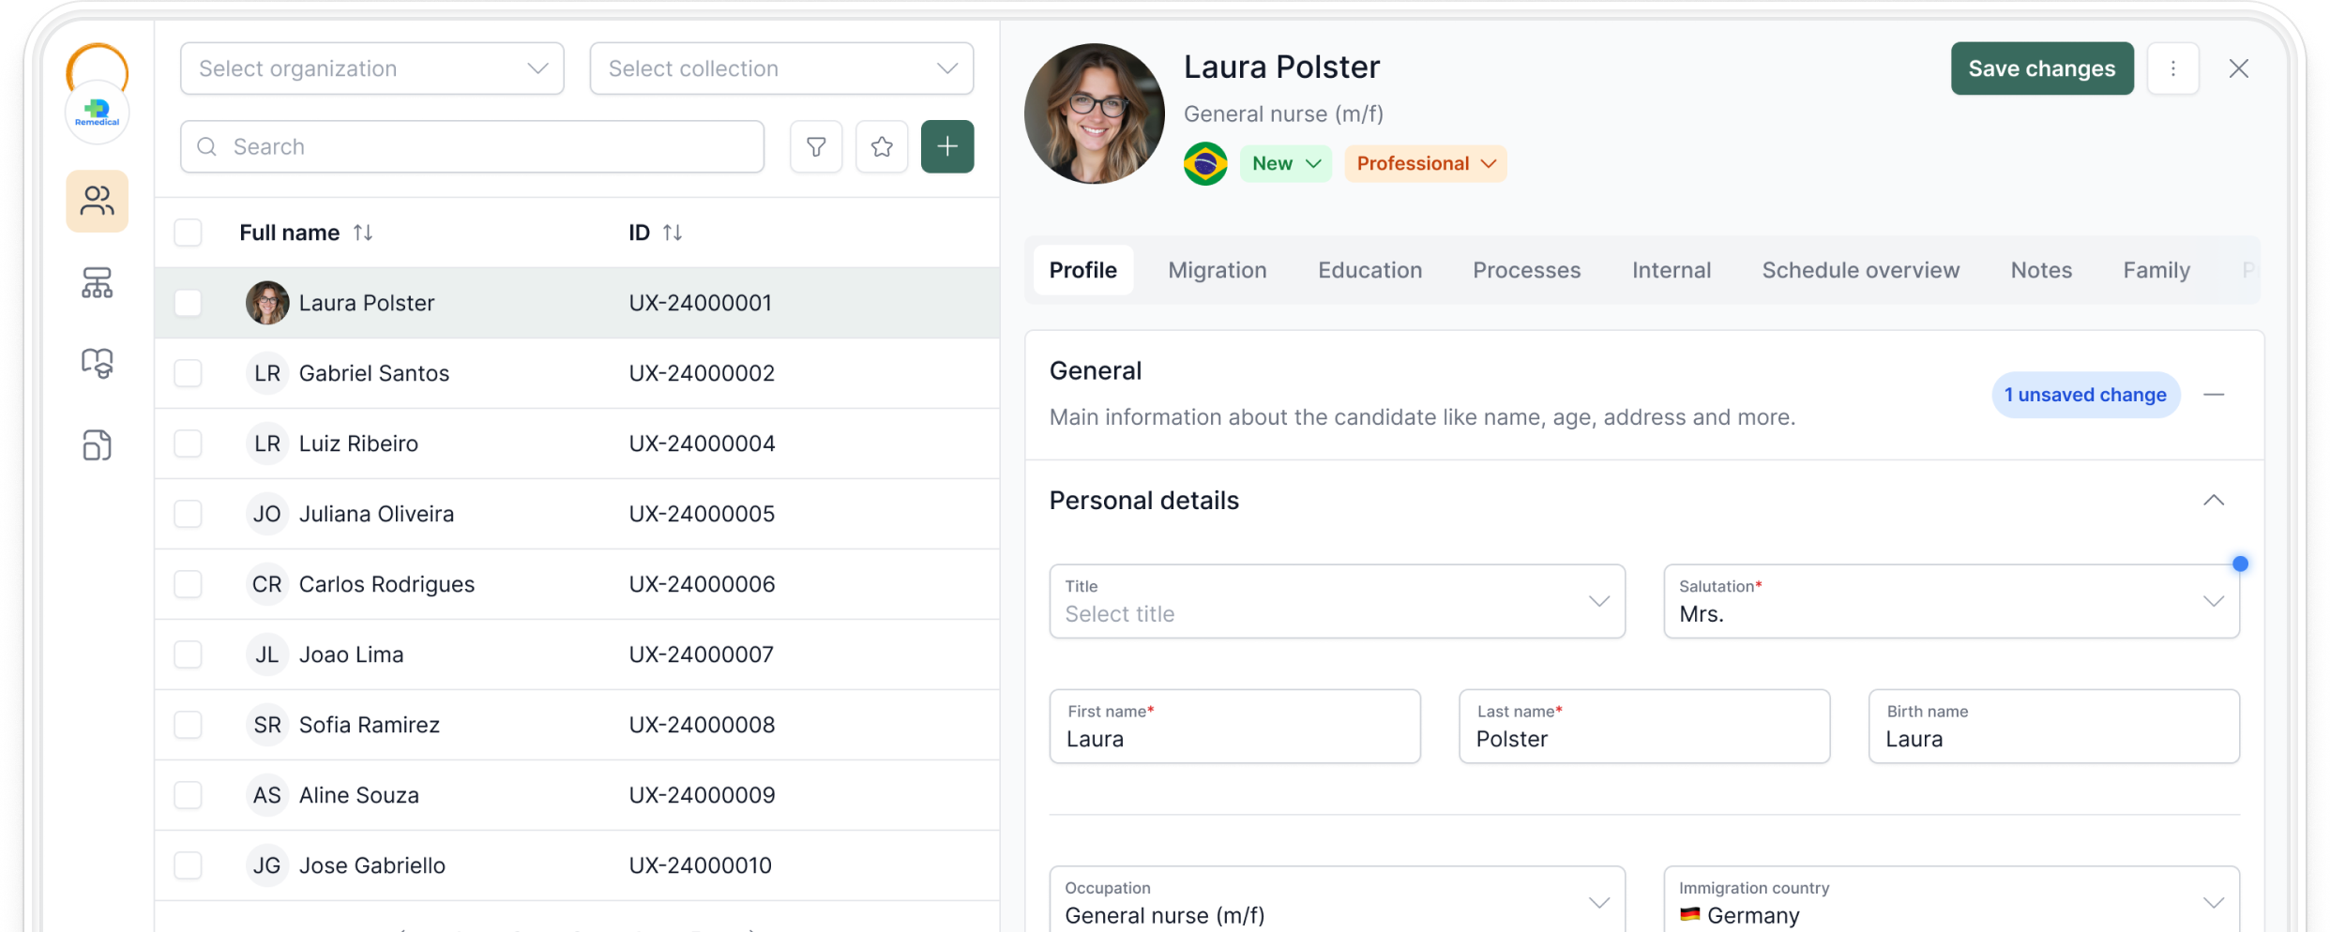Open the organization hierarchy sidebar icon
The width and height of the screenshot is (2330, 932).
click(97, 282)
